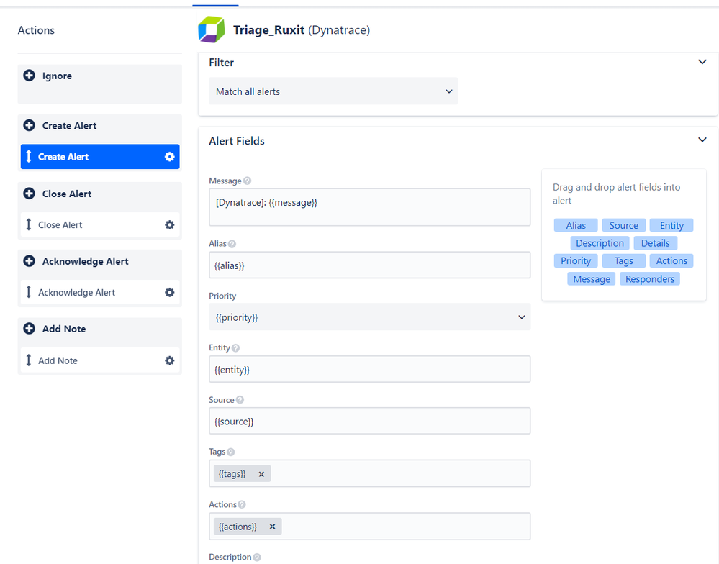Click the Entity draggable field chip

click(671, 225)
